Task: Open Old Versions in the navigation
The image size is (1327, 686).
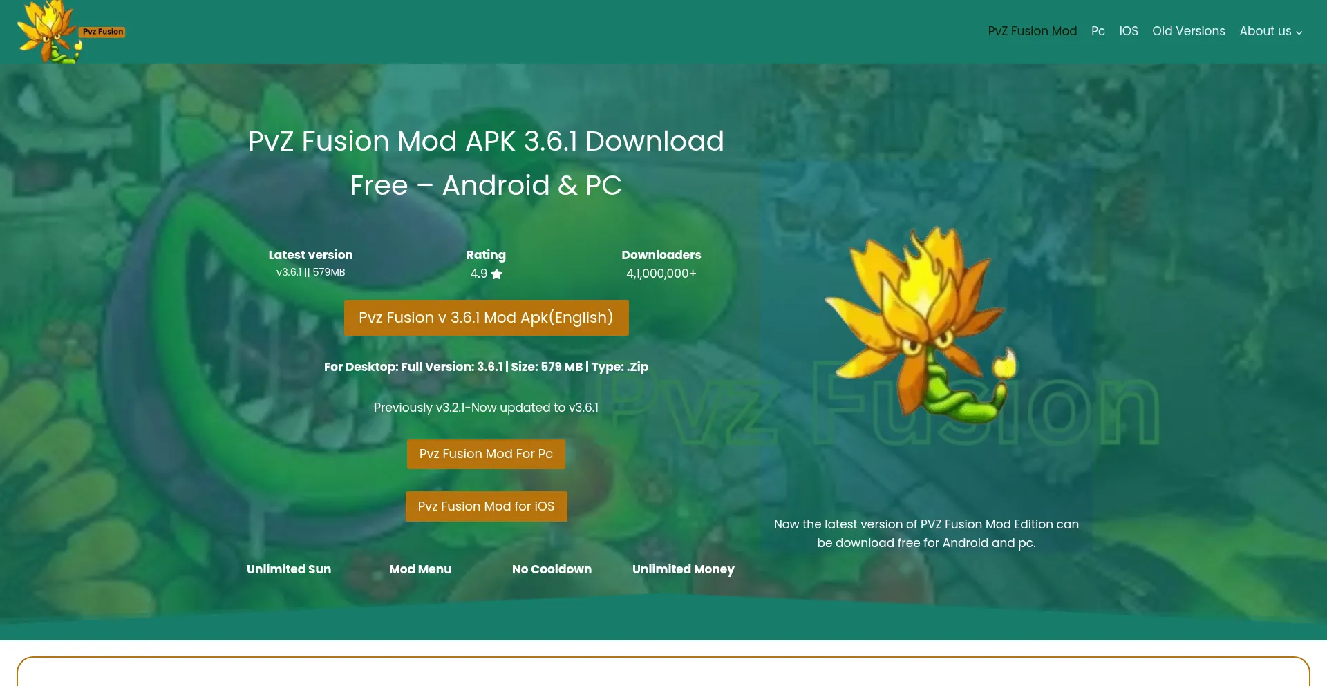Action: pos(1188,31)
